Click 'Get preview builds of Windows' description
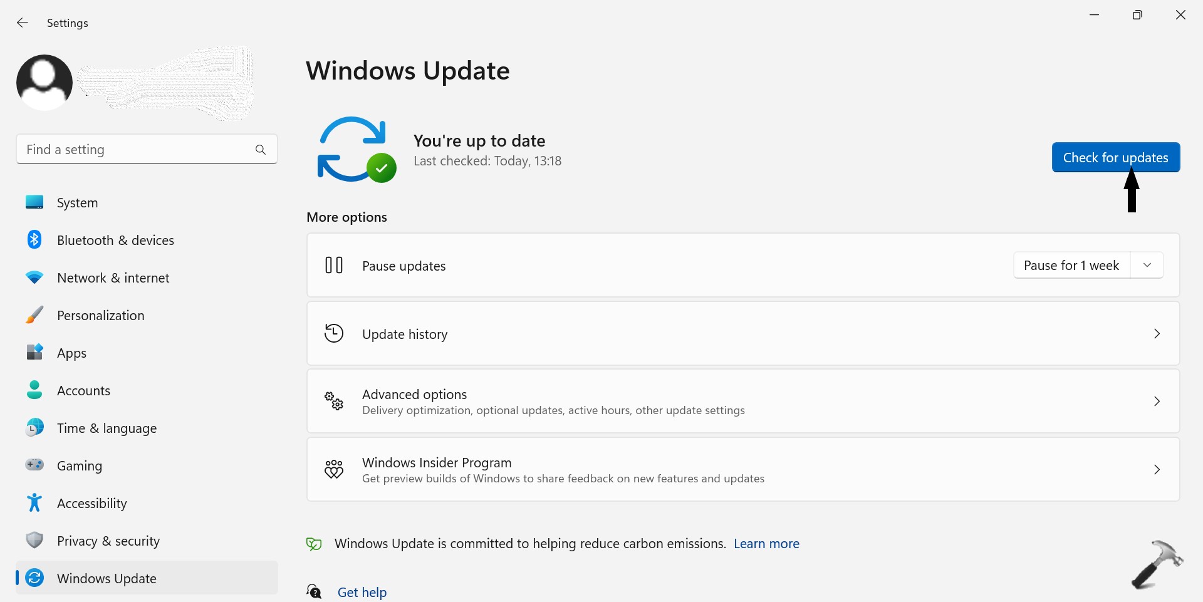Viewport: 1203px width, 602px height. (x=563, y=479)
